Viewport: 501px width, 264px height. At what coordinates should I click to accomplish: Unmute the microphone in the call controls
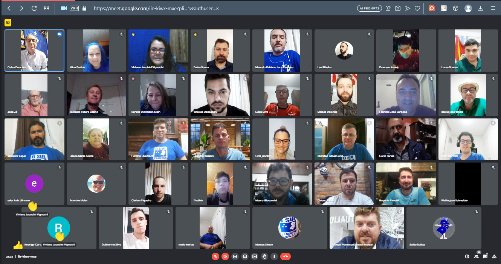pos(215,256)
